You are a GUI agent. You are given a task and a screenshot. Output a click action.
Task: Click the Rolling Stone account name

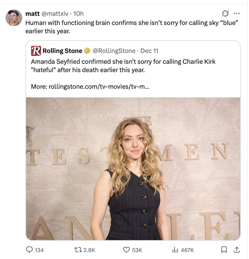click(x=62, y=51)
